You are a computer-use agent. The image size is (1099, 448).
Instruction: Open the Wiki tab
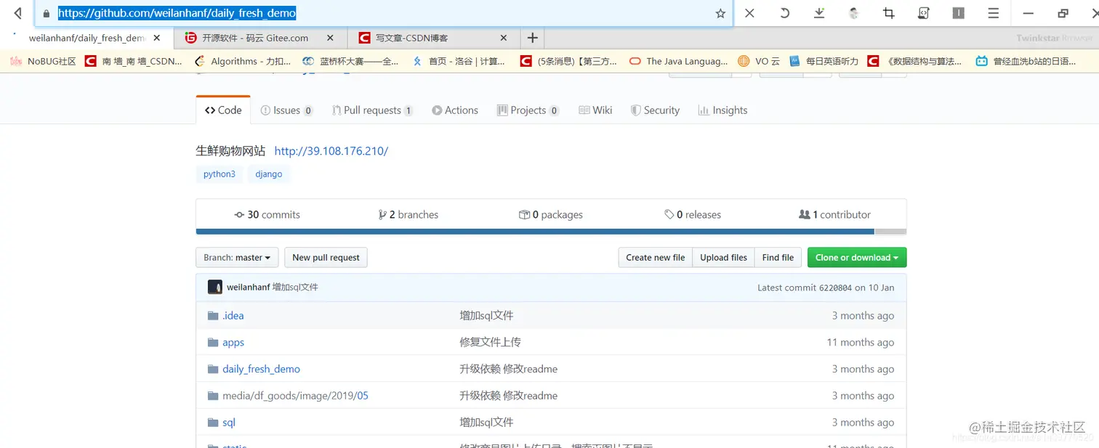pyautogui.click(x=595, y=110)
